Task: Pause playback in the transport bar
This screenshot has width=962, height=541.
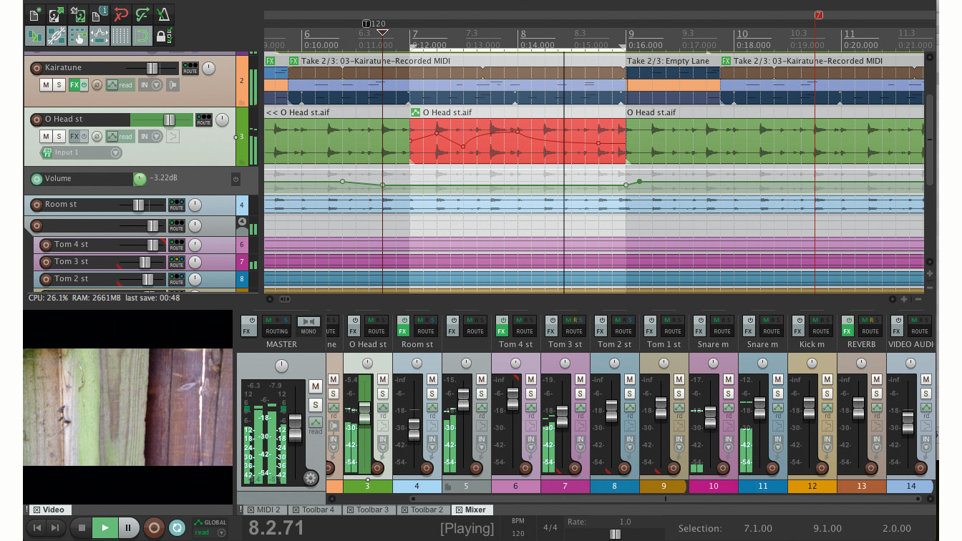Action: click(x=128, y=528)
